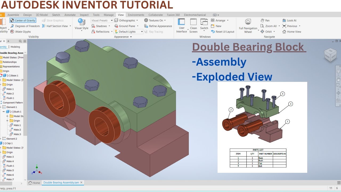The image size is (341, 192).
Task: Click Home View in Navigate panel
Action: [x=292, y=32]
